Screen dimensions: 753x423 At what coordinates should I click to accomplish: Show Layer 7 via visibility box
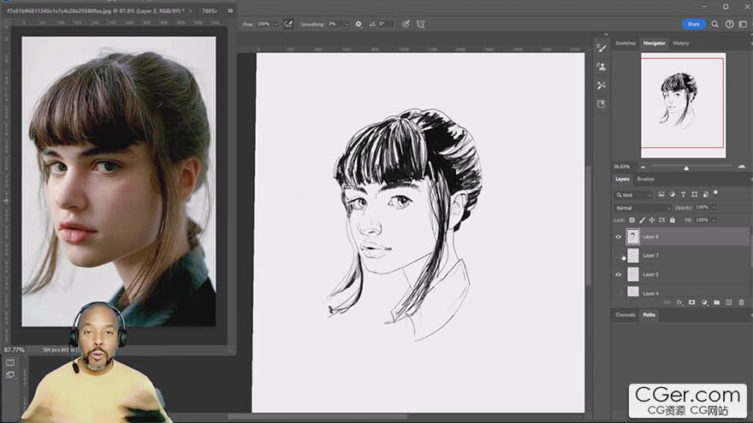point(619,256)
